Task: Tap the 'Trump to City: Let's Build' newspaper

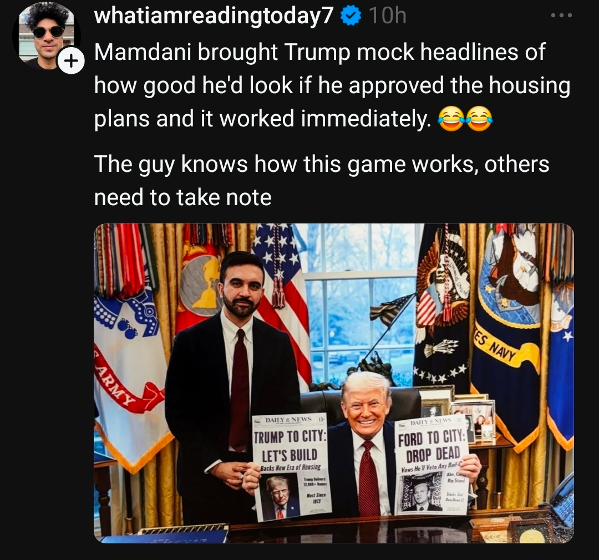Action: click(x=290, y=467)
